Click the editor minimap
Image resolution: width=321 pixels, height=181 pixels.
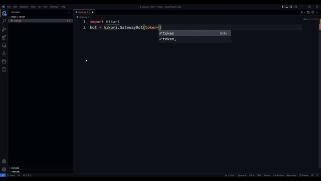coord(310,19)
